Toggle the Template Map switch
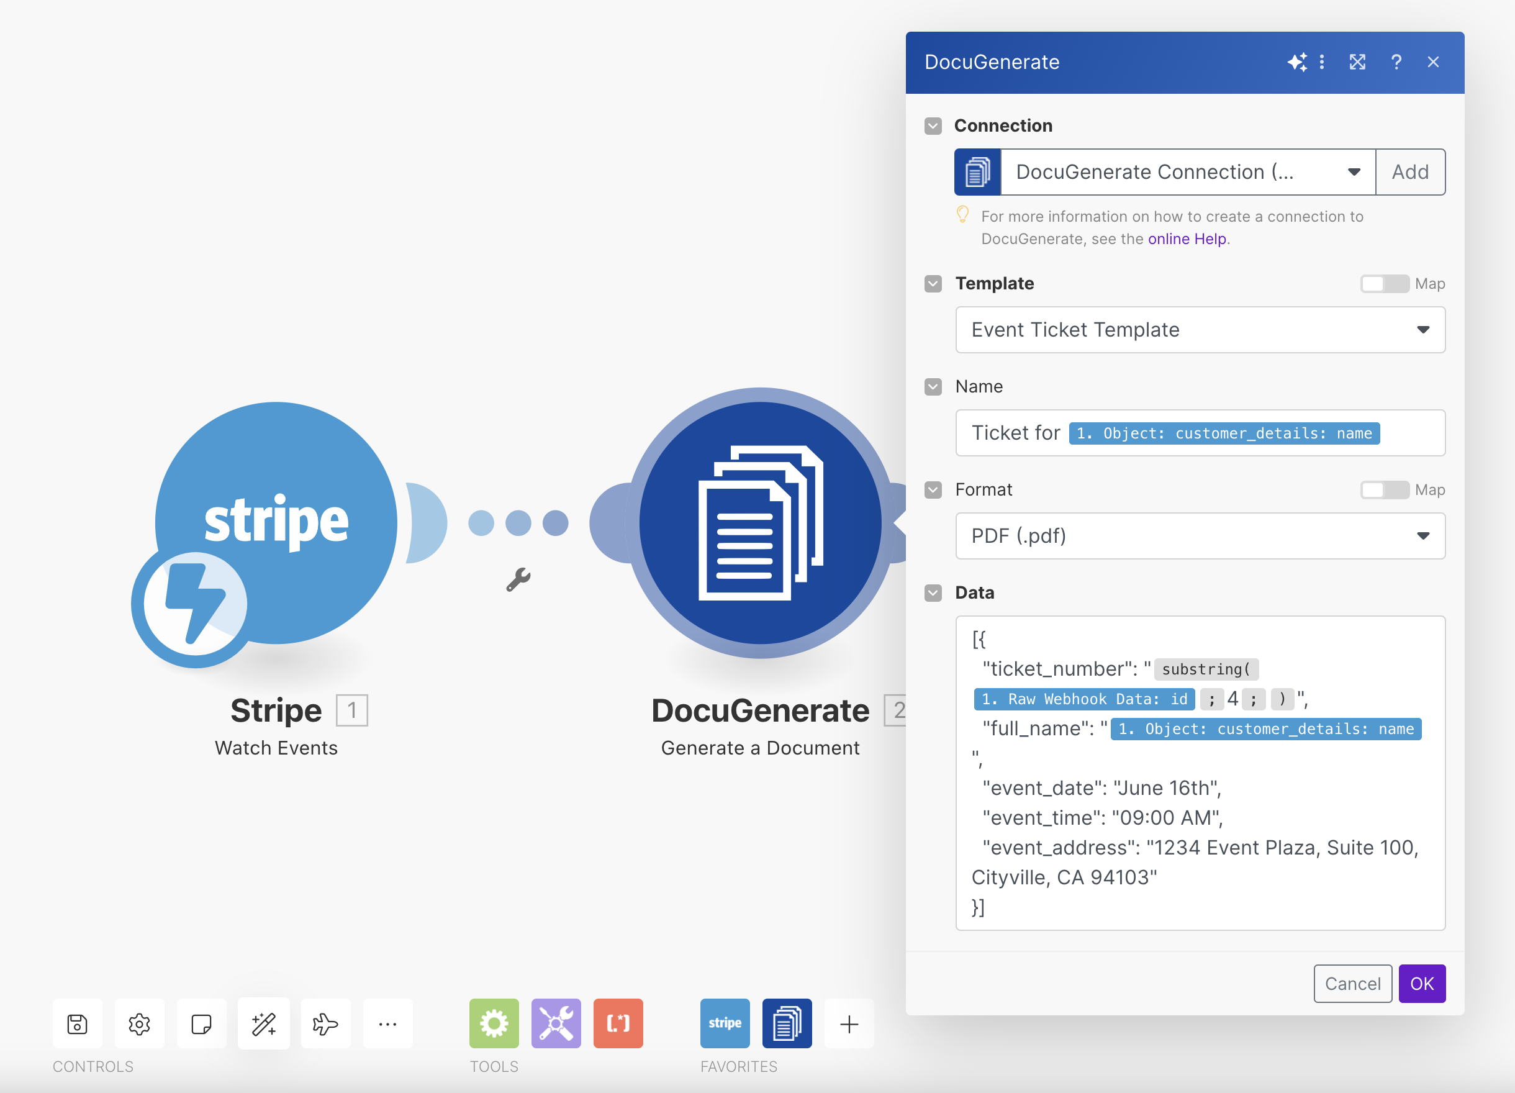Screen dimensions: 1515x1093 pyautogui.click(x=1385, y=284)
